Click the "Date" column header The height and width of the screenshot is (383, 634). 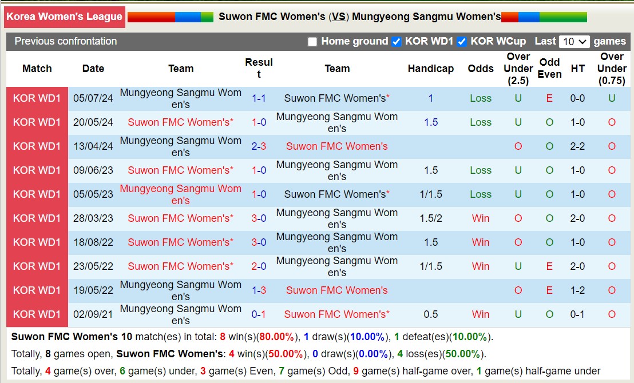click(x=93, y=69)
